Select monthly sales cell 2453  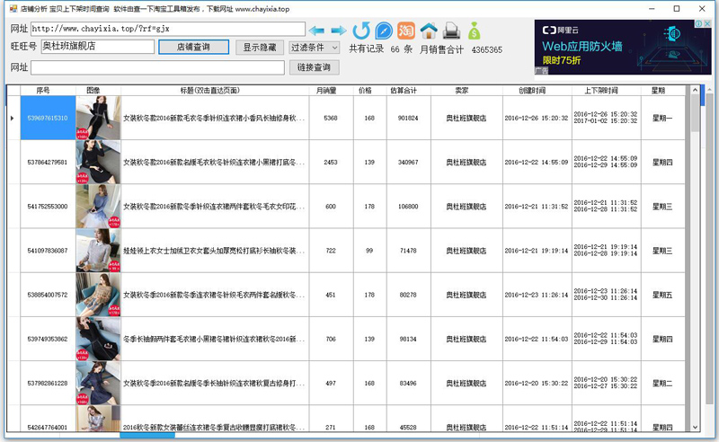click(331, 163)
